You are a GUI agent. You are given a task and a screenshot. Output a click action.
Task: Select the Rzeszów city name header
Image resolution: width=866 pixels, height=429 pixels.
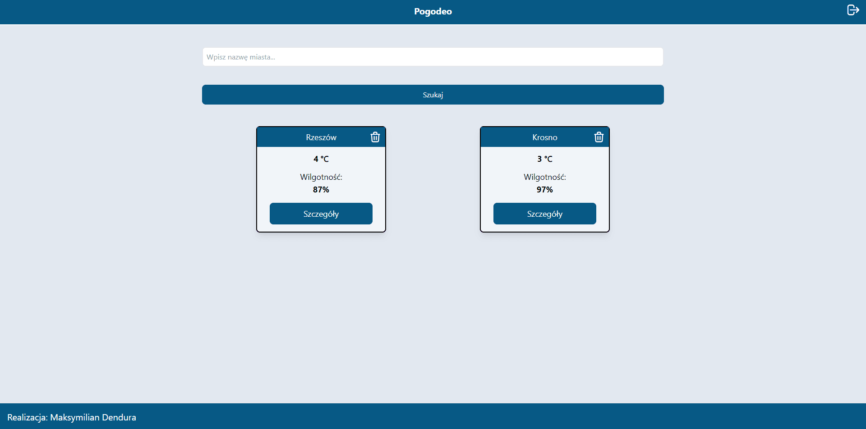(321, 137)
